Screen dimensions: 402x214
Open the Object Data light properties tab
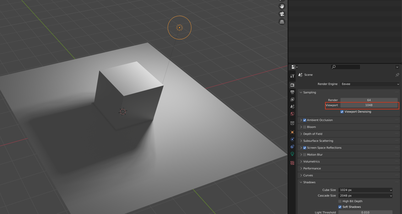(x=292, y=154)
